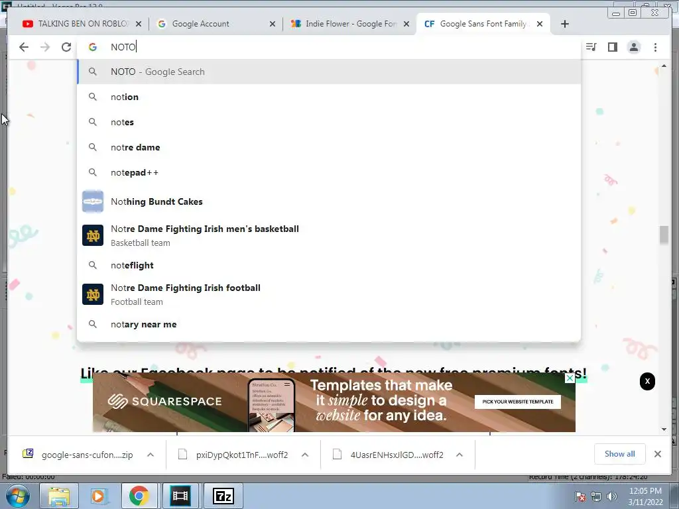This screenshot has width=679, height=509.
Task: Click the volume speaker tray icon
Action: 612,496
